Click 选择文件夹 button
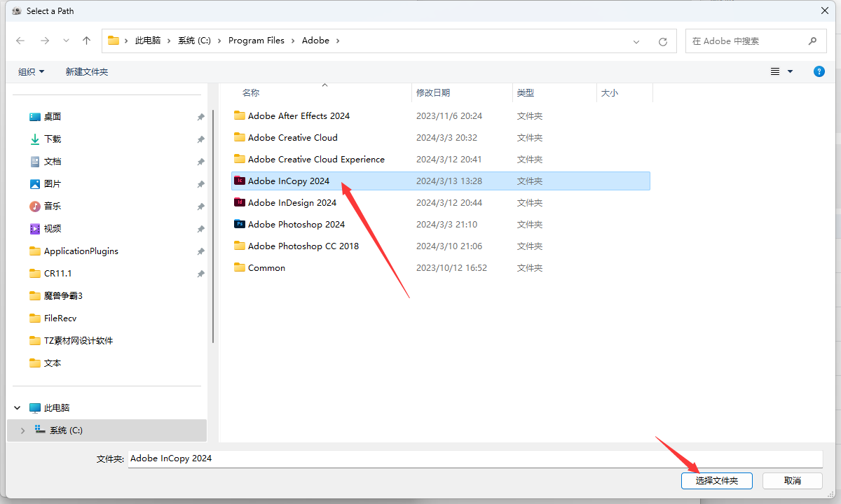The image size is (841, 504). (716, 481)
